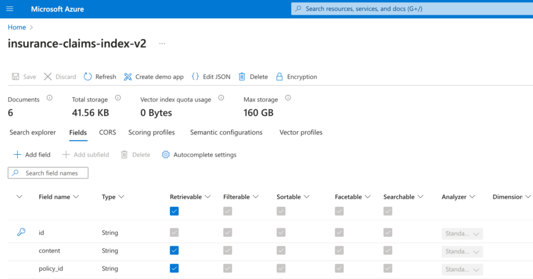Open Edit JSON from the toolbar
Image resolution: width=533 pixels, height=279 pixels.
(x=195, y=76)
